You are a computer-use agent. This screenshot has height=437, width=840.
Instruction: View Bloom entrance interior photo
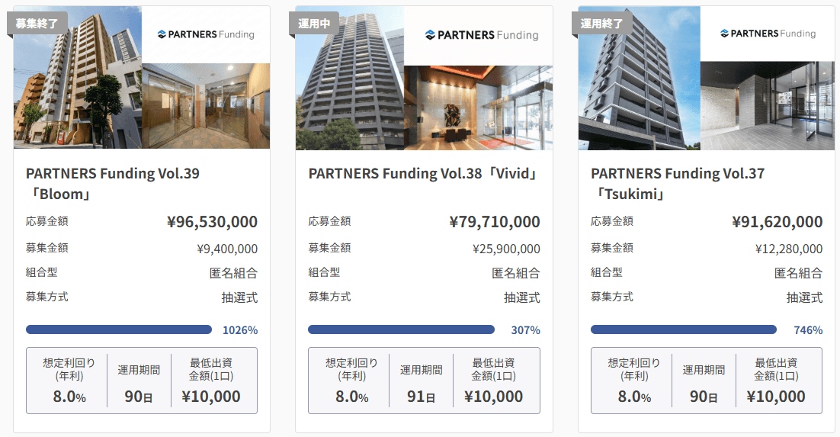click(x=206, y=106)
